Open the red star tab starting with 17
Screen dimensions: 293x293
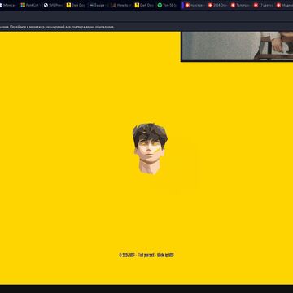263,5
